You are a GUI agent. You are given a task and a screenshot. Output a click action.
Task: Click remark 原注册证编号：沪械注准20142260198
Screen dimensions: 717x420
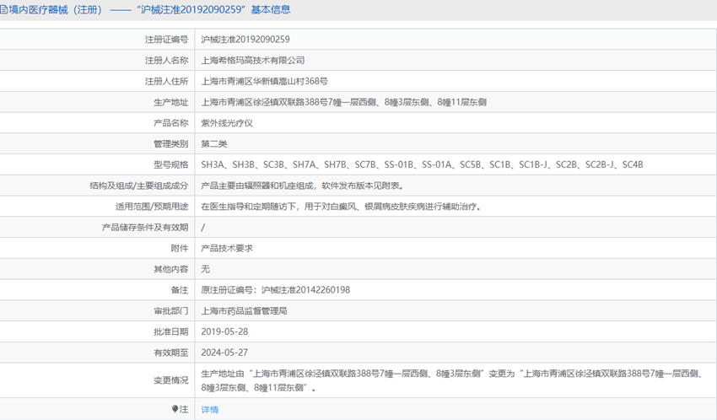click(275, 290)
